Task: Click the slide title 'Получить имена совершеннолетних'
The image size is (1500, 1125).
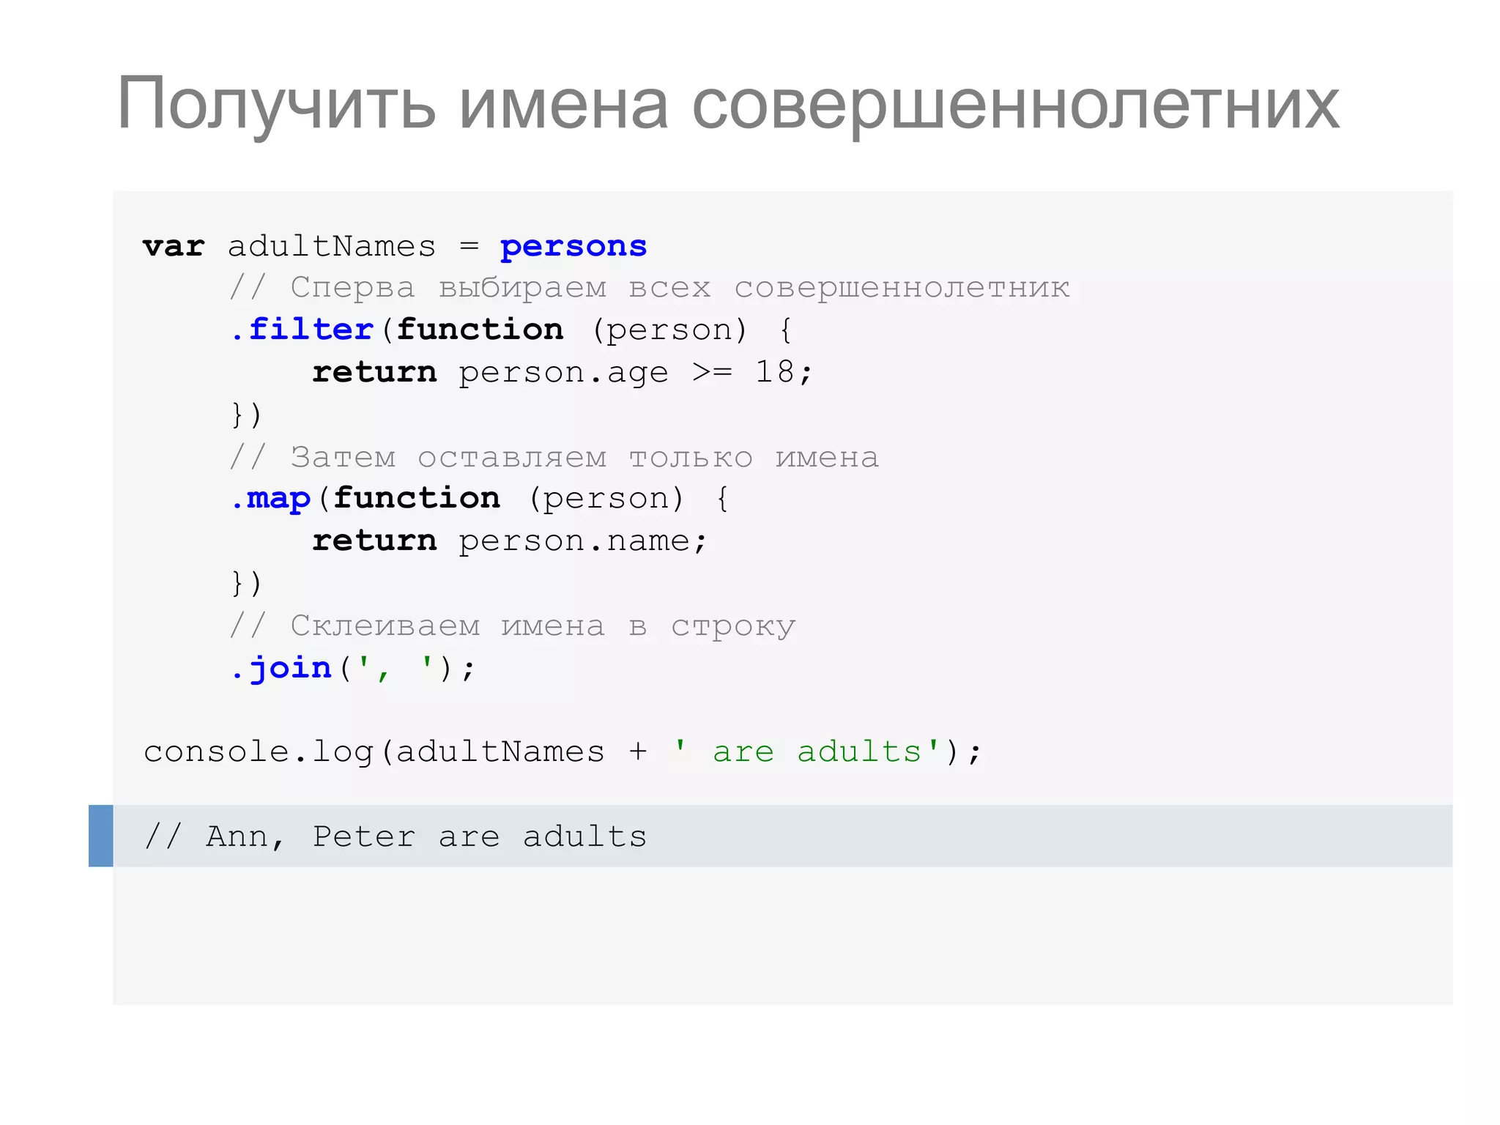Action: point(728,104)
